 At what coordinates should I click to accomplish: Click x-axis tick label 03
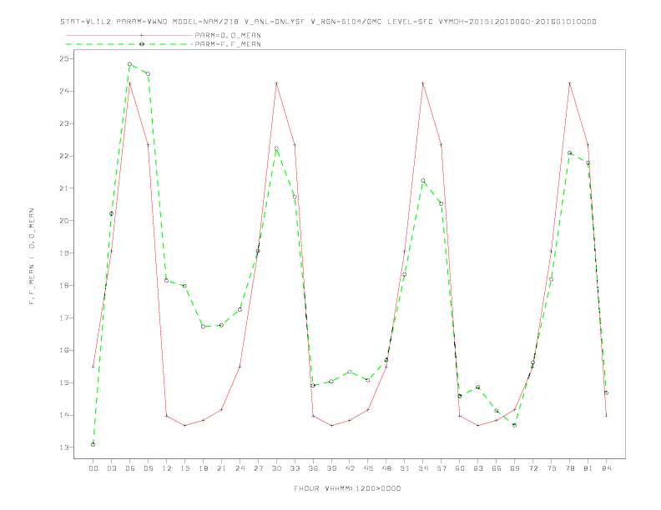coord(111,468)
